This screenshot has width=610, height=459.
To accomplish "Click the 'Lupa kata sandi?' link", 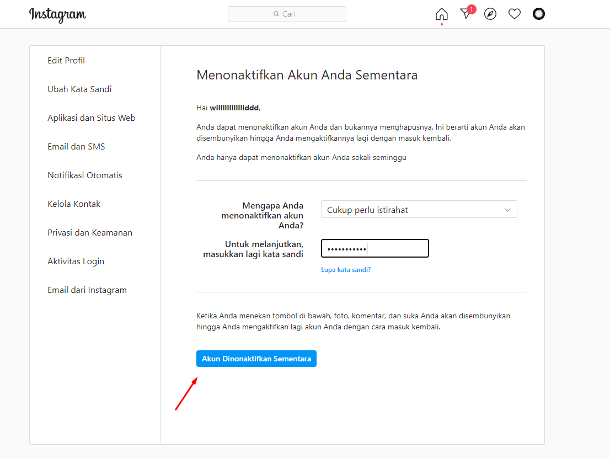I will pos(346,270).
